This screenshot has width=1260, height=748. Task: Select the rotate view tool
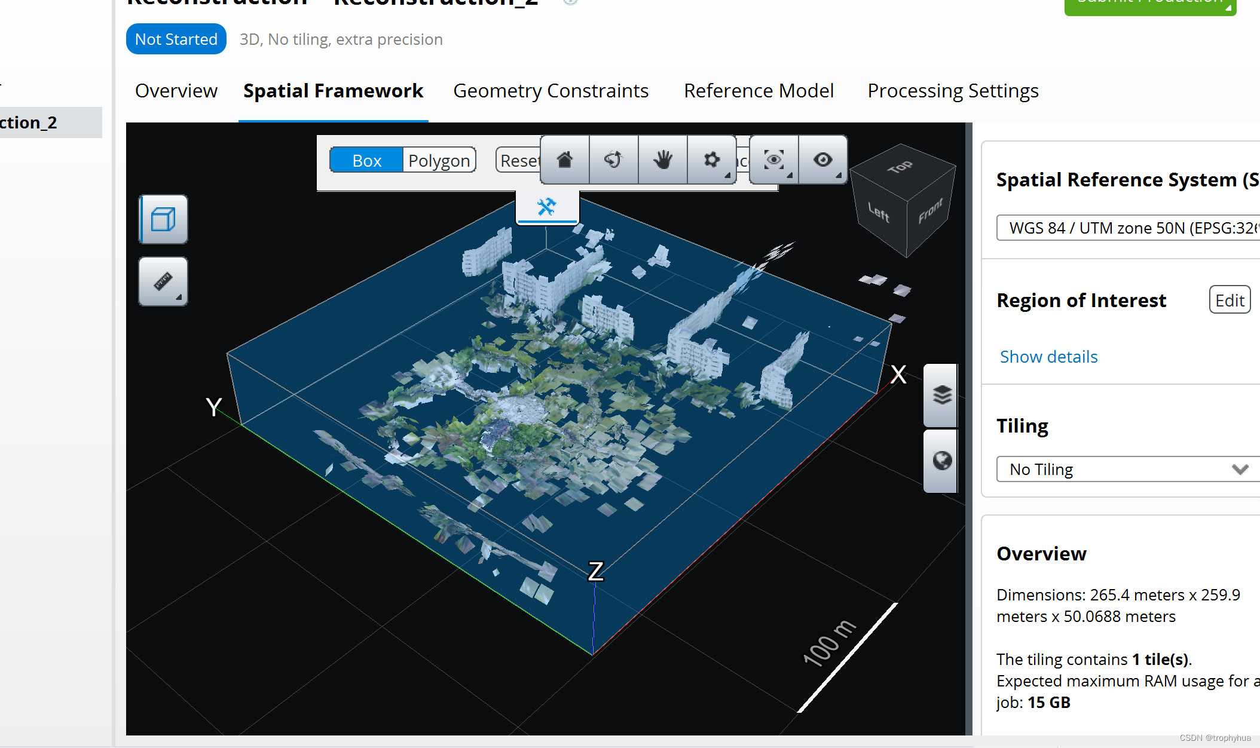[x=614, y=160]
